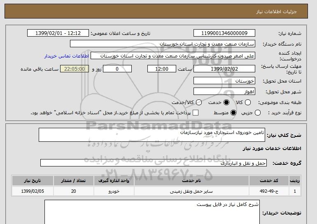Click the need date cell 1399/02/05
The image size is (317, 224).
click(x=33, y=191)
